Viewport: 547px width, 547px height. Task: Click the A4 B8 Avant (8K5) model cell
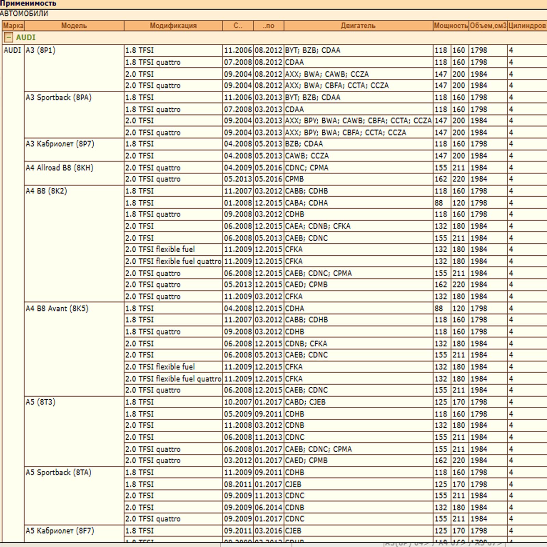[x=57, y=308]
